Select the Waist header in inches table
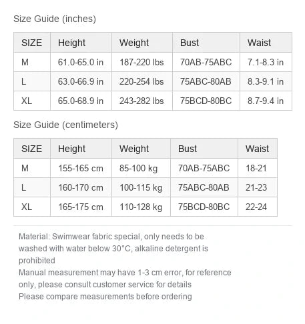305x324 pixels. (x=266, y=43)
